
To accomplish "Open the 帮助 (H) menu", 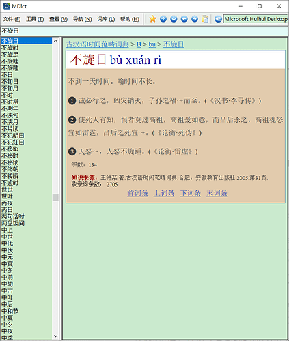I will point(130,19).
